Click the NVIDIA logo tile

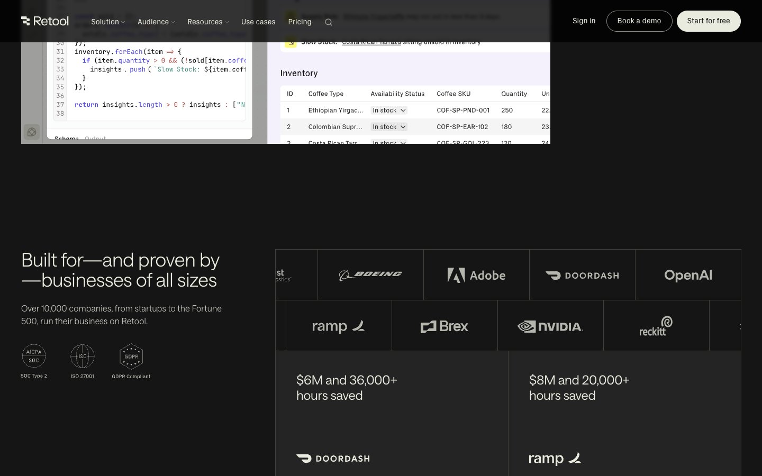550,326
